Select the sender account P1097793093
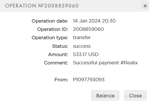 pos(89,80)
